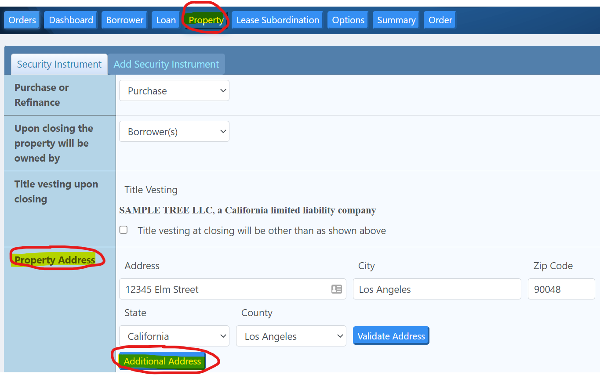The width and height of the screenshot is (600, 375).
Task: Click the contact card icon in Address field
Action: click(x=336, y=289)
